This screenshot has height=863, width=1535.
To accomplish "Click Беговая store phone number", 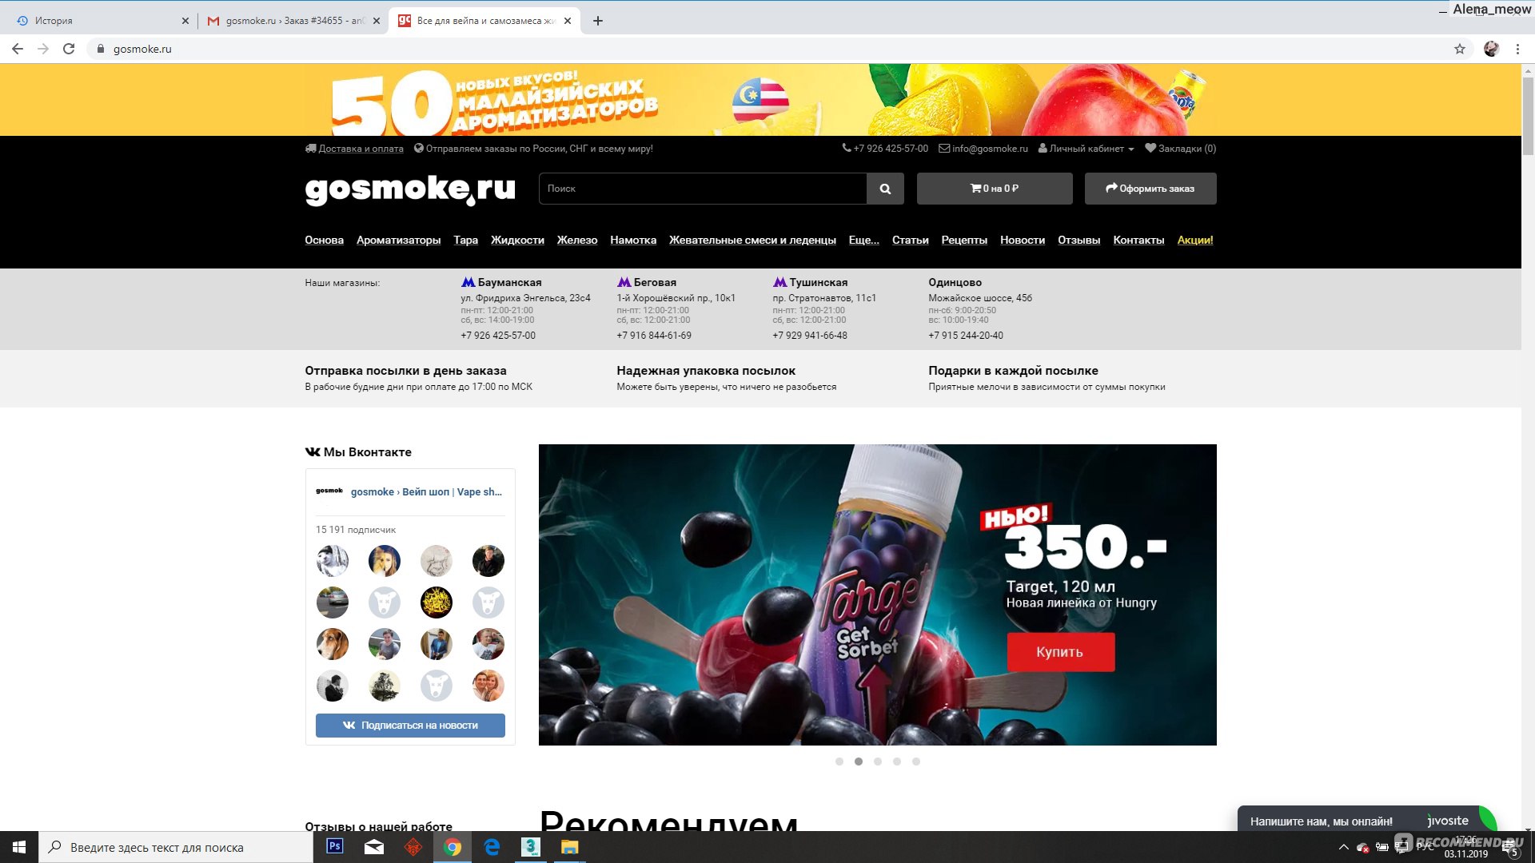I will tap(654, 336).
